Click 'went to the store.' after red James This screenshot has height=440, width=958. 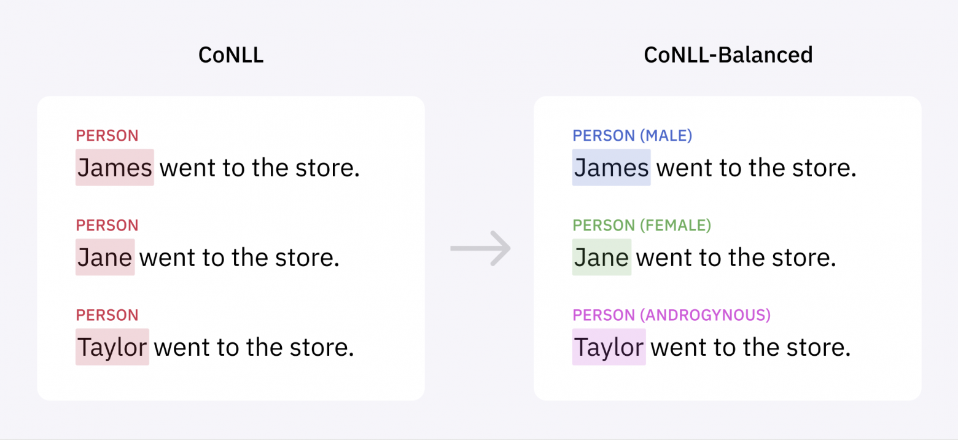(260, 167)
